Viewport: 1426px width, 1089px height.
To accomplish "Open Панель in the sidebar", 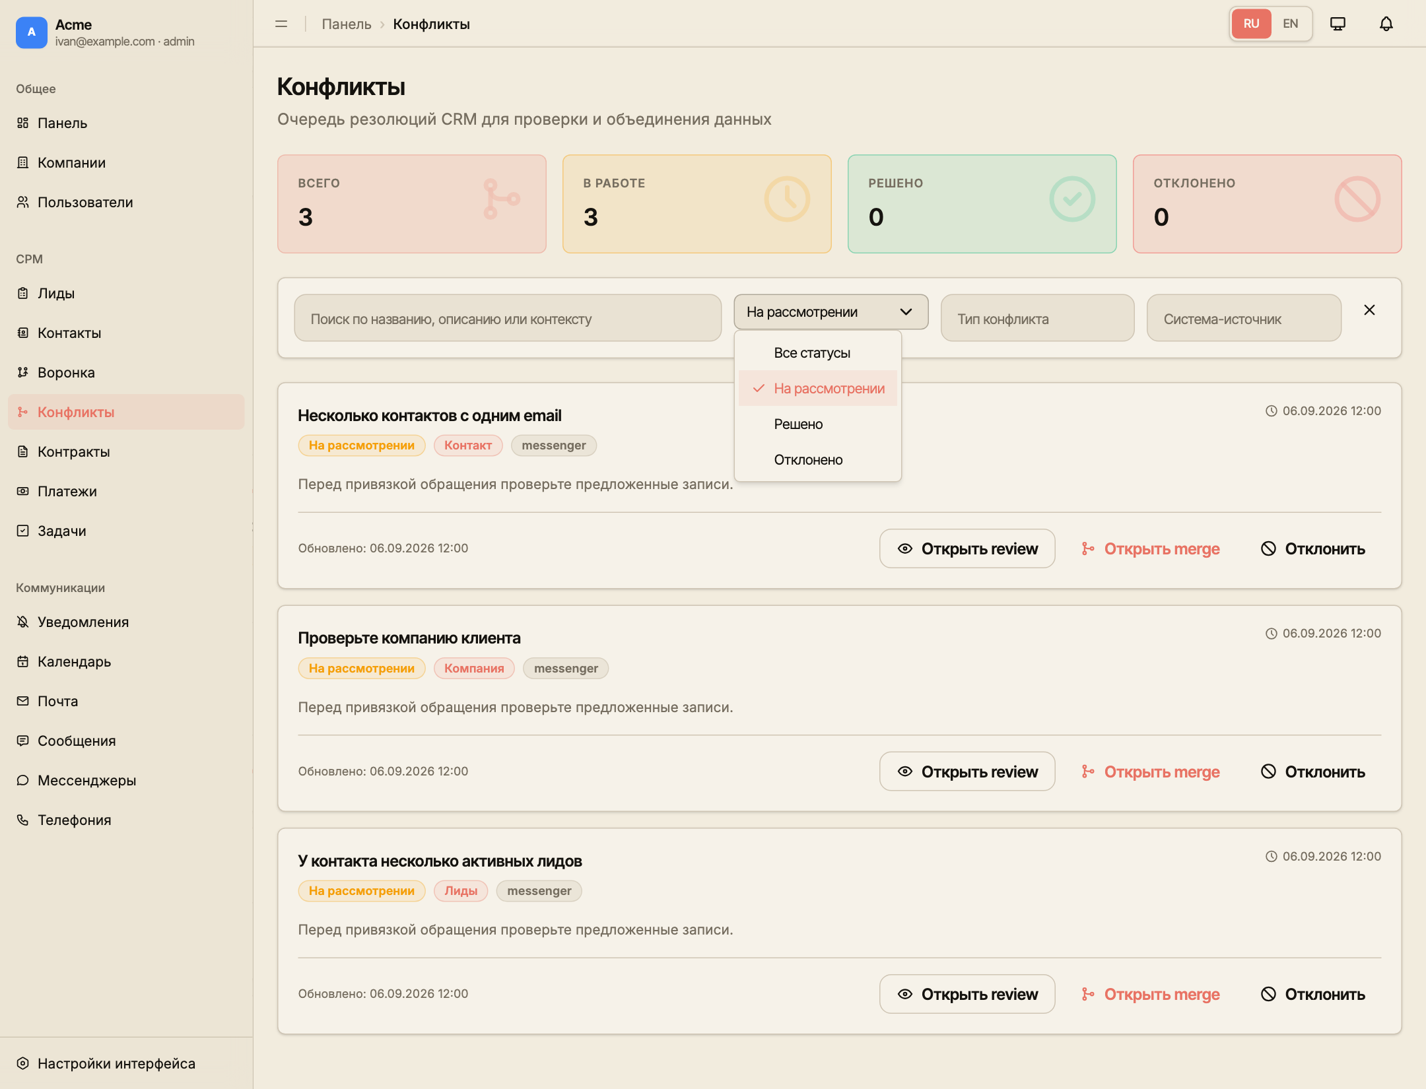I will 126,123.
